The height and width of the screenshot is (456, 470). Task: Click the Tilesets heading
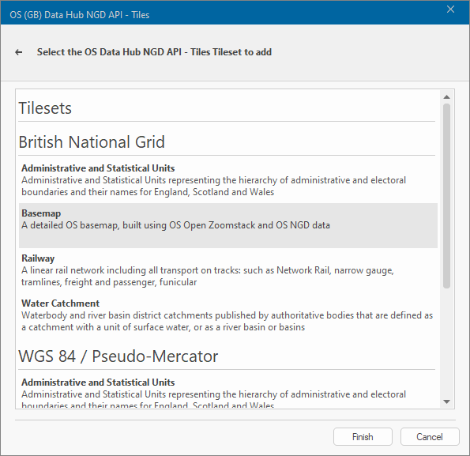pos(45,108)
